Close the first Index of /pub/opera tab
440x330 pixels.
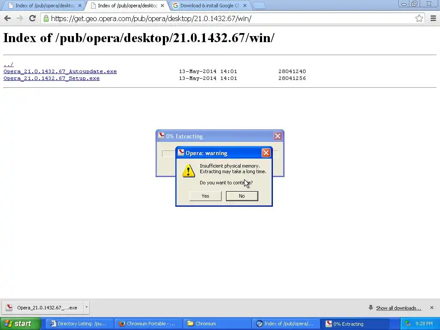pos(79,6)
